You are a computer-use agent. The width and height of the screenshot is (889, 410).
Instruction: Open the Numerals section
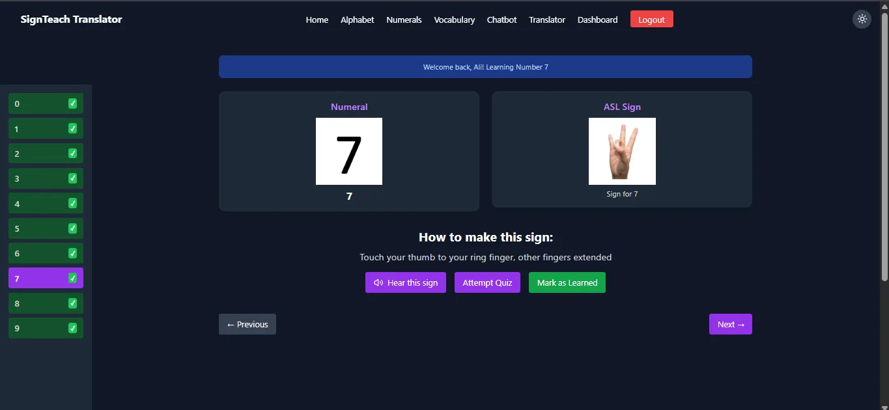coord(404,20)
